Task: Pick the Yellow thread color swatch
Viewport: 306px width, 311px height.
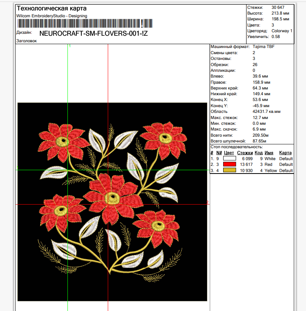Action: pos(229,170)
